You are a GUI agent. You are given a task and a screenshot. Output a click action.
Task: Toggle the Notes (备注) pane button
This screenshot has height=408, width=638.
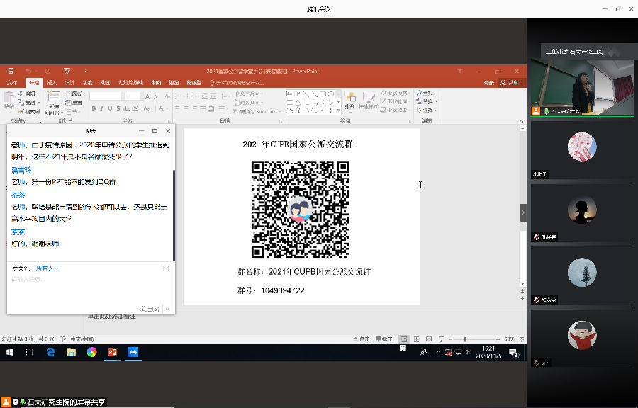click(x=362, y=339)
